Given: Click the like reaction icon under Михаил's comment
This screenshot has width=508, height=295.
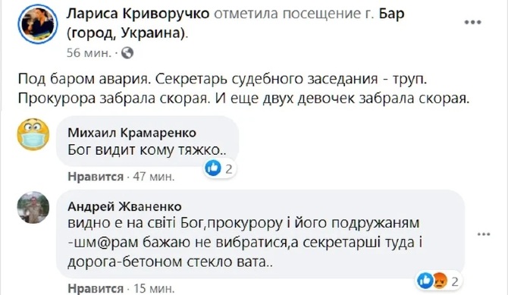Looking at the screenshot, I should tap(213, 168).
